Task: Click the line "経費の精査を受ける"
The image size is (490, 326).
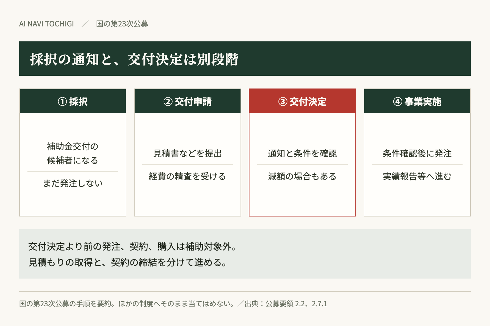Action: pyautogui.click(x=188, y=176)
